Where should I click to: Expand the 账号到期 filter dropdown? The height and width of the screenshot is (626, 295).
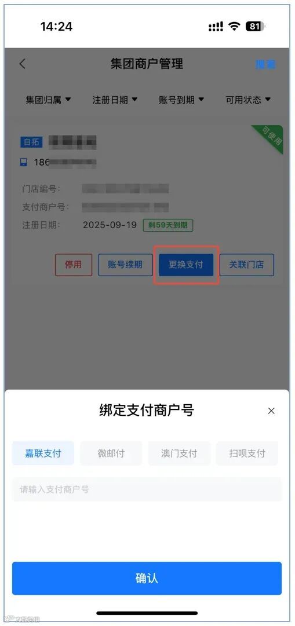coord(181,100)
